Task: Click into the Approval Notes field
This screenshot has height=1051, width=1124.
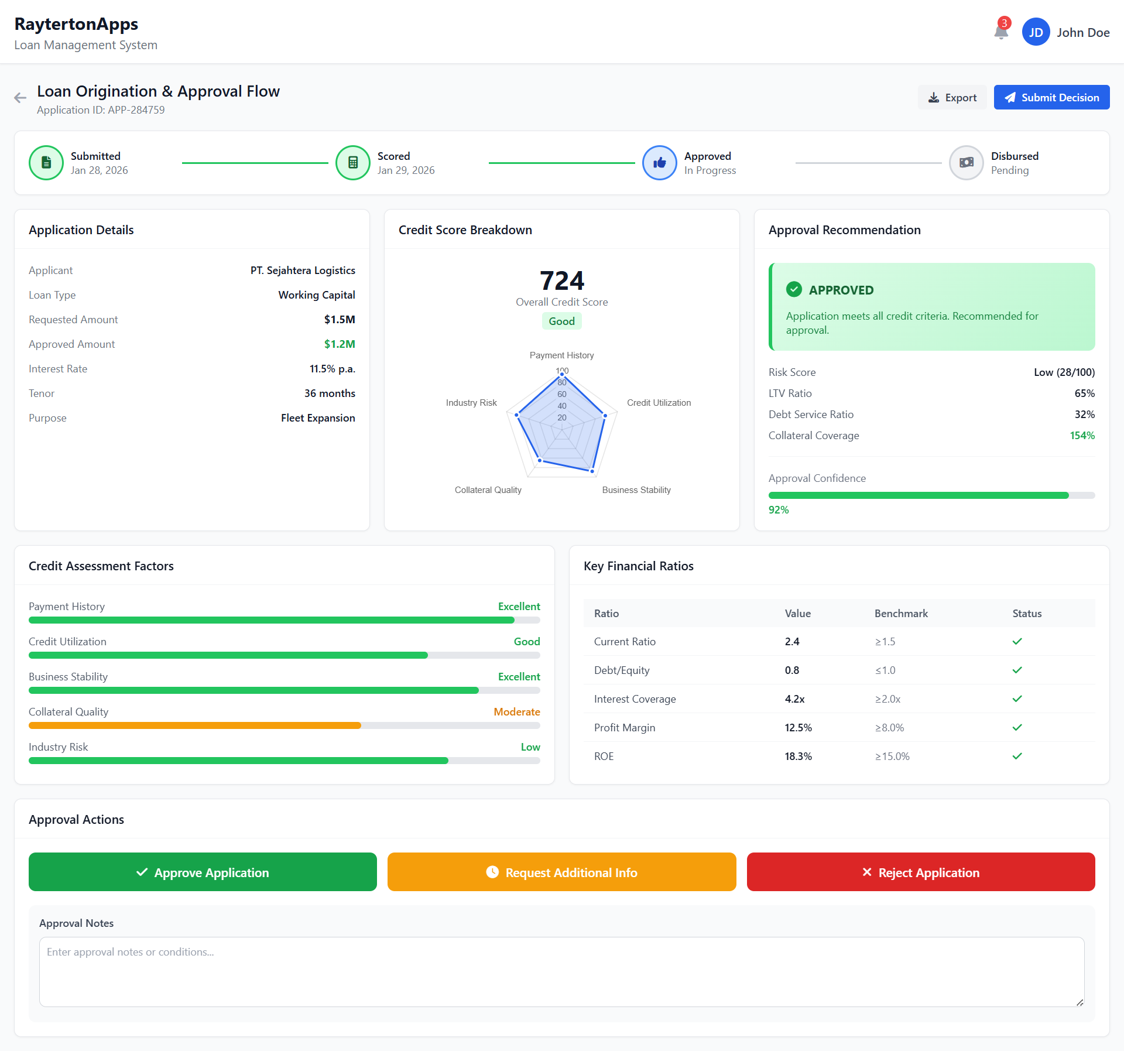Action: pos(561,971)
